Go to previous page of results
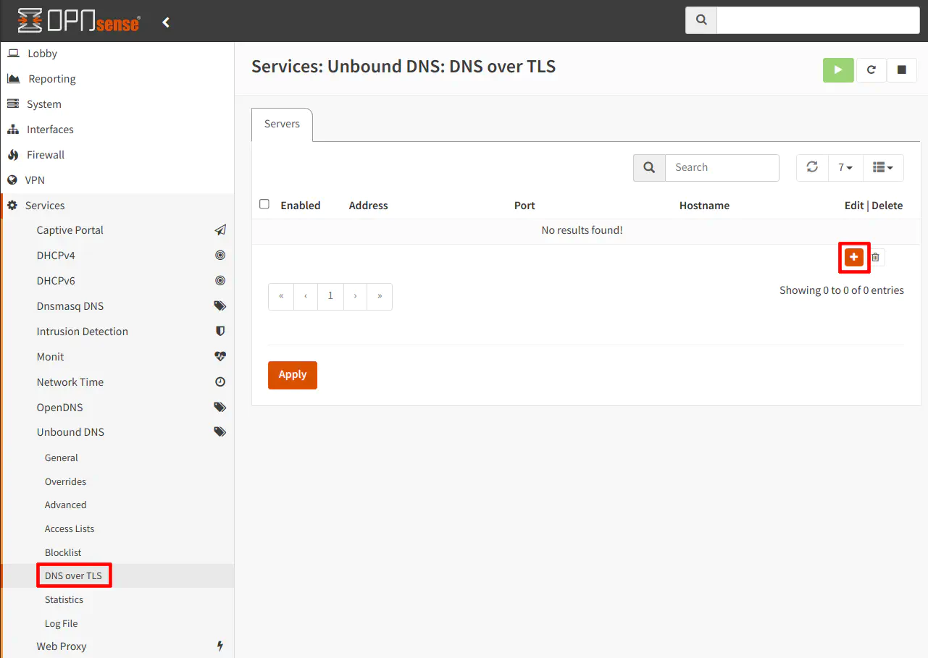The height and width of the screenshot is (658, 928). [306, 297]
